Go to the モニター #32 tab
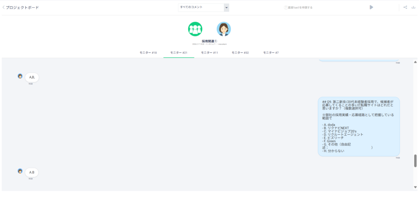This screenshot has width=419, height=199. [240, 53]
